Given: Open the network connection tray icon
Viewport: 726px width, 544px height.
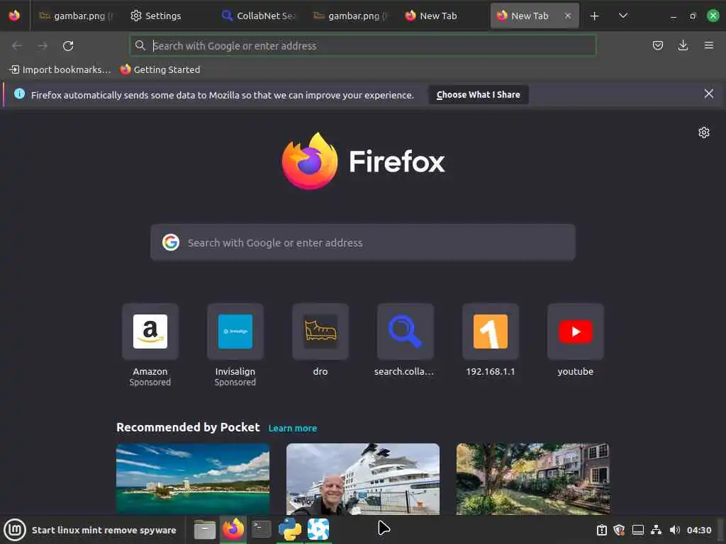Looking at the screenshot, I should point(656,530).
